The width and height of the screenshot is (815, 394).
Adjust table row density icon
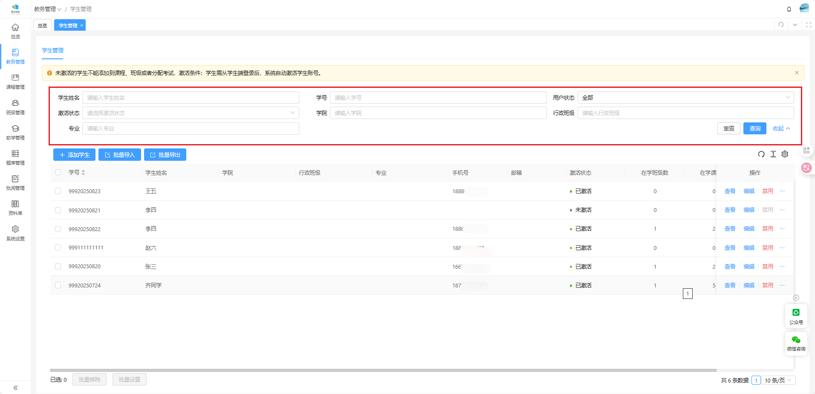click(773, 154)
